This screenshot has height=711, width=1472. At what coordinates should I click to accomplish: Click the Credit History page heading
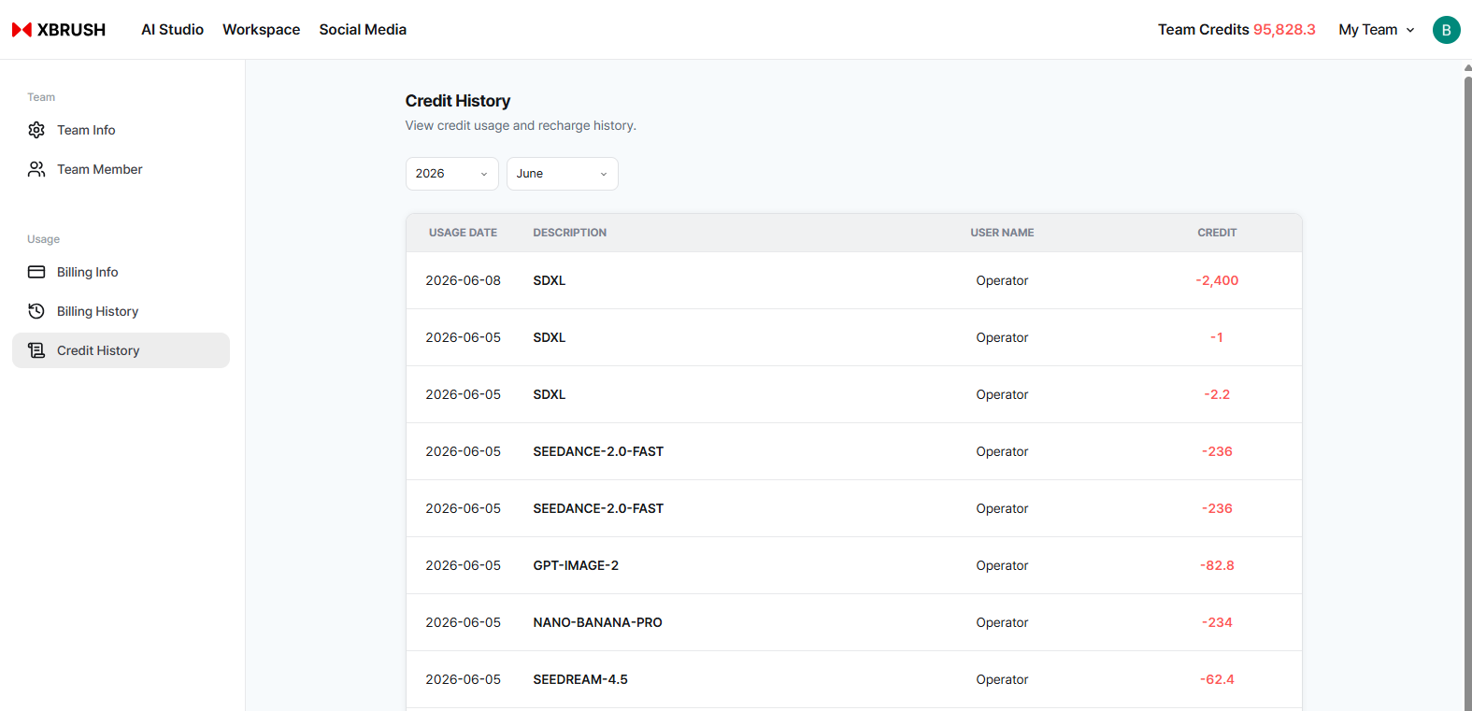[458, 101]
